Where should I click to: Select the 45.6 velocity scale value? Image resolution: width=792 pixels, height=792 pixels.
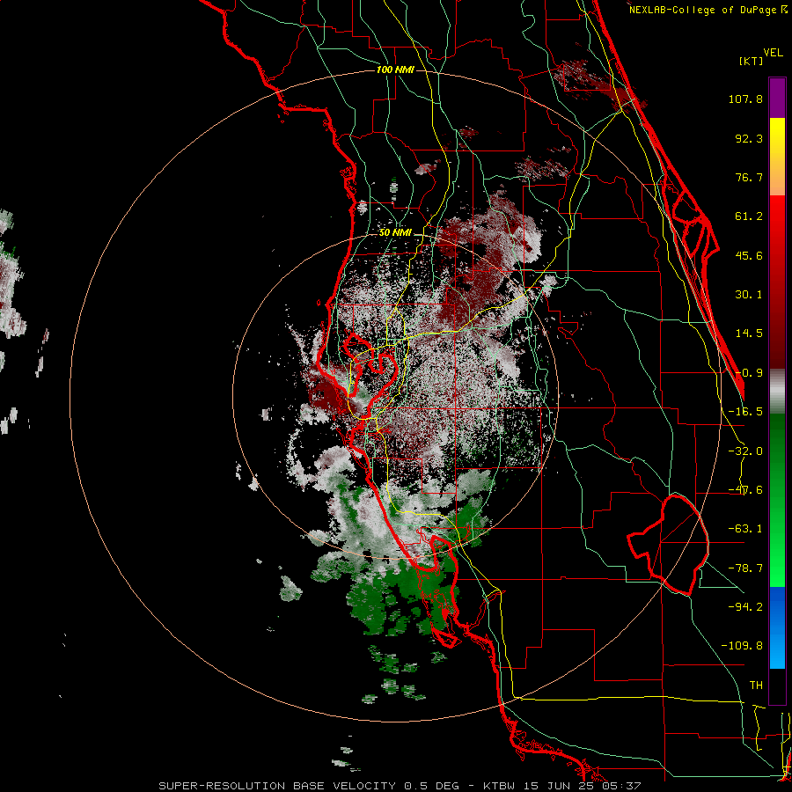(x=749, y=255)
